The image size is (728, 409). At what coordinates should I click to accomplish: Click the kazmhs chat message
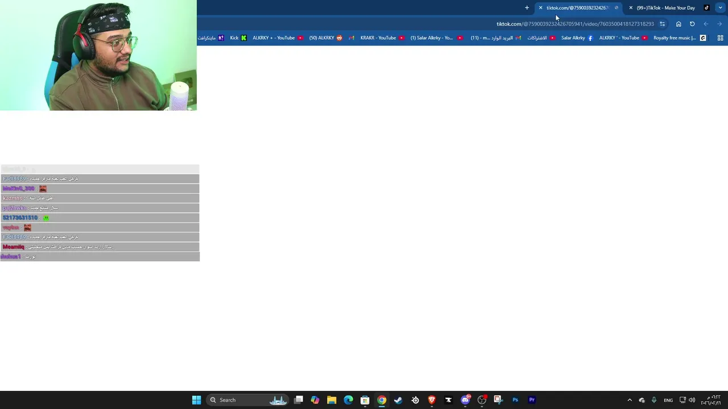tap(100, 198)
